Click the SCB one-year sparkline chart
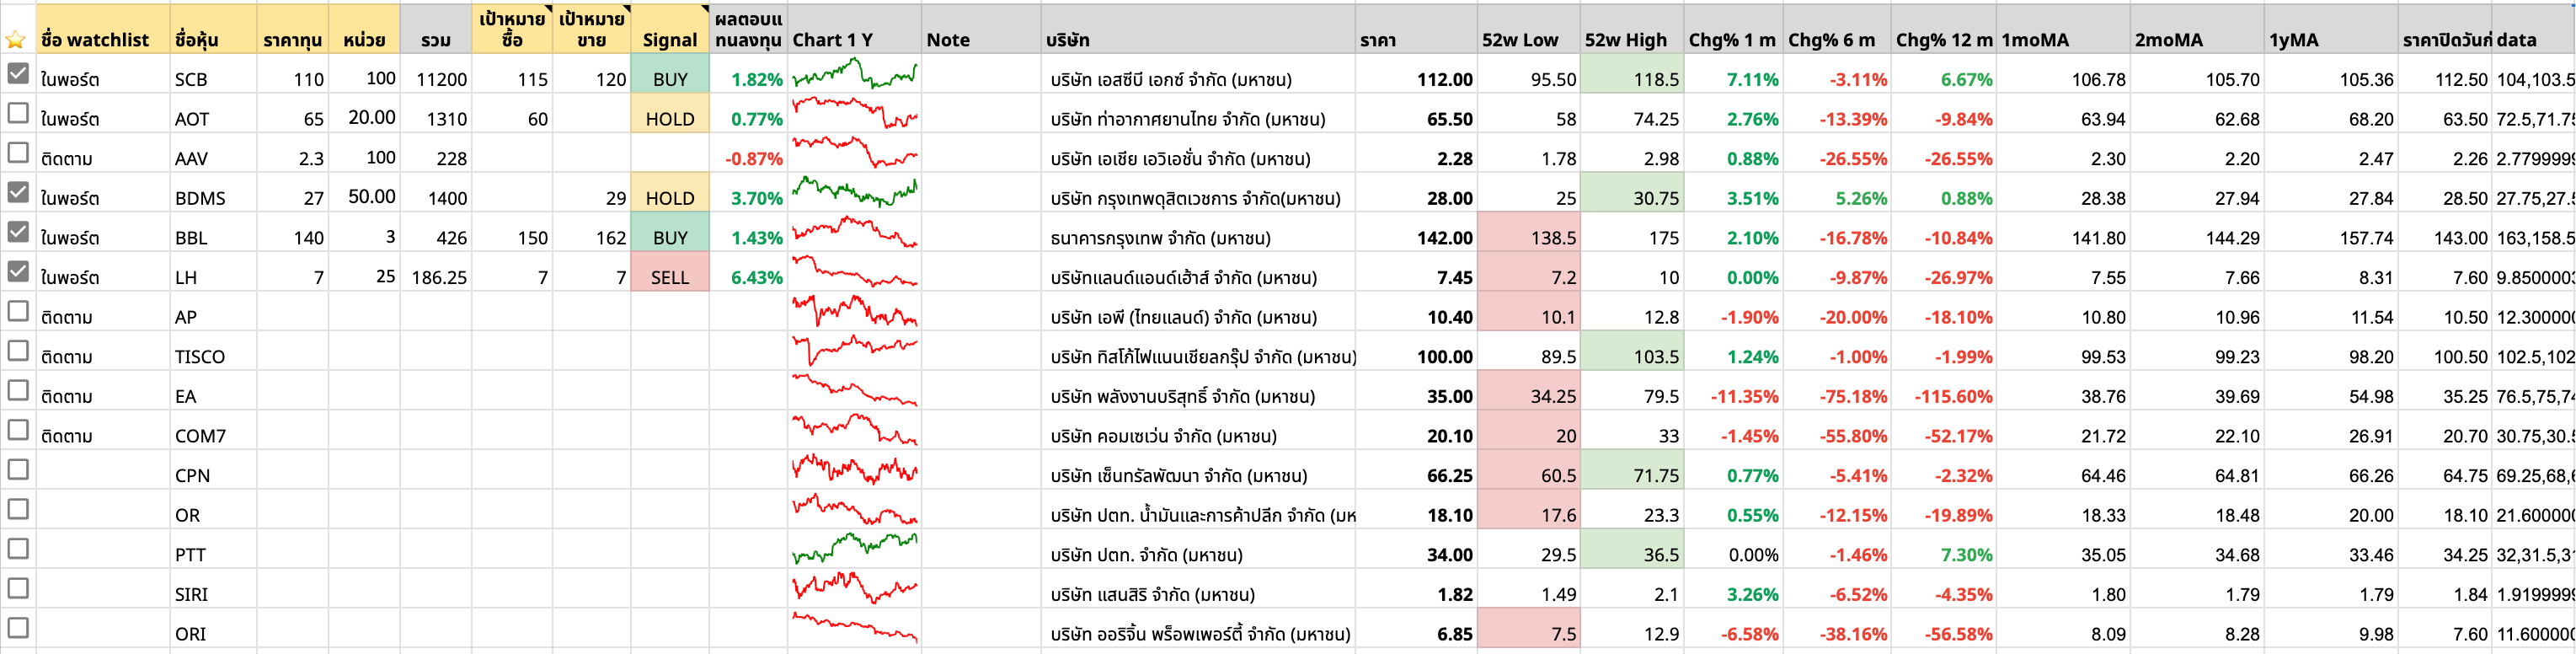Screen dimensions: 2576x654 click(854, 75)
